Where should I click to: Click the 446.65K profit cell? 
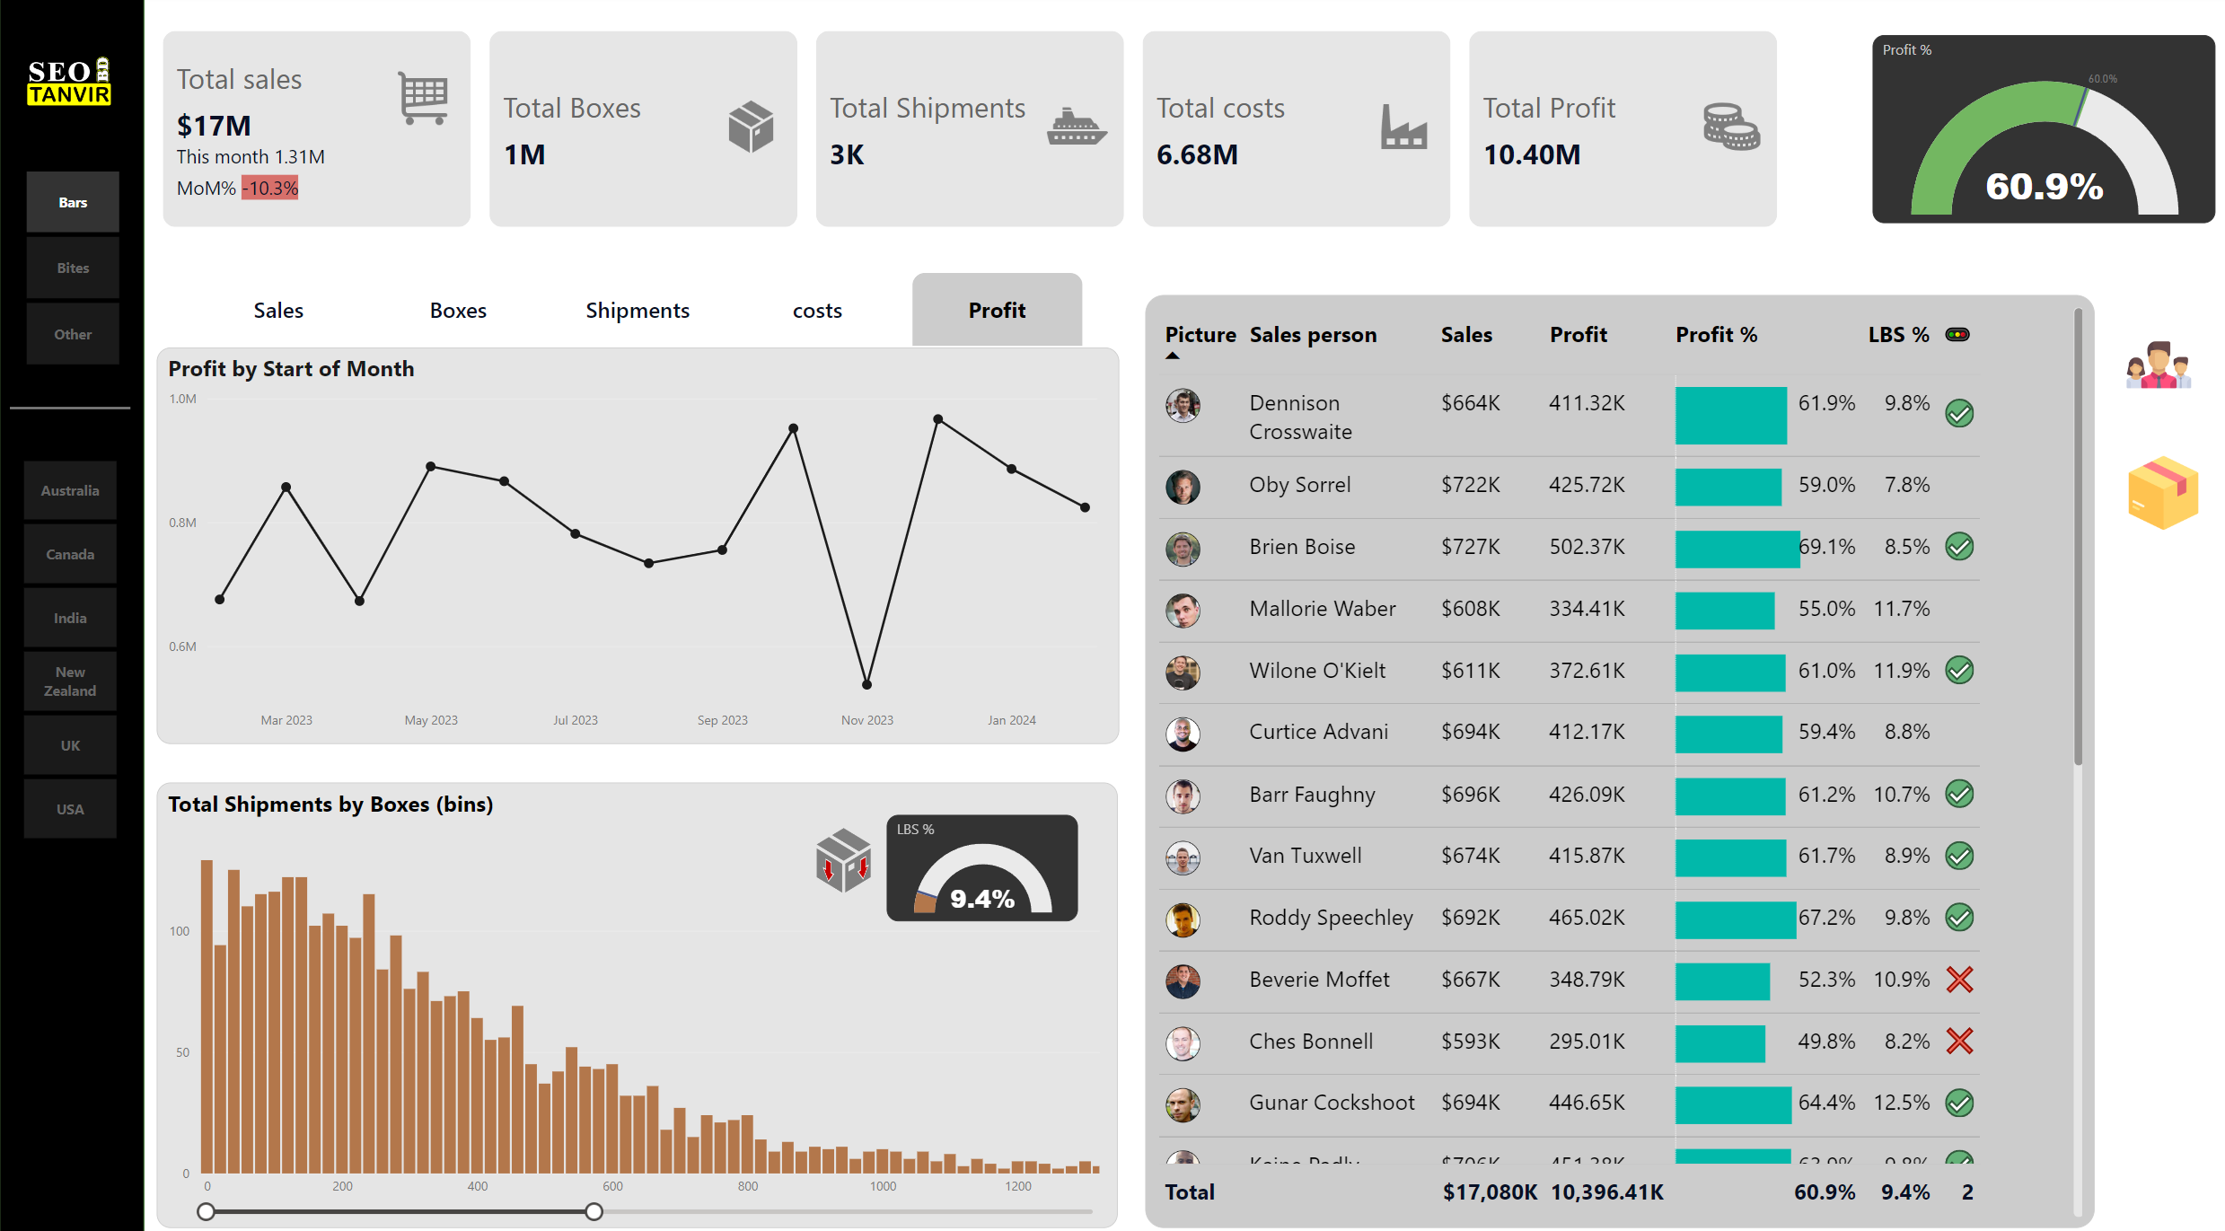[1587, 1104]
